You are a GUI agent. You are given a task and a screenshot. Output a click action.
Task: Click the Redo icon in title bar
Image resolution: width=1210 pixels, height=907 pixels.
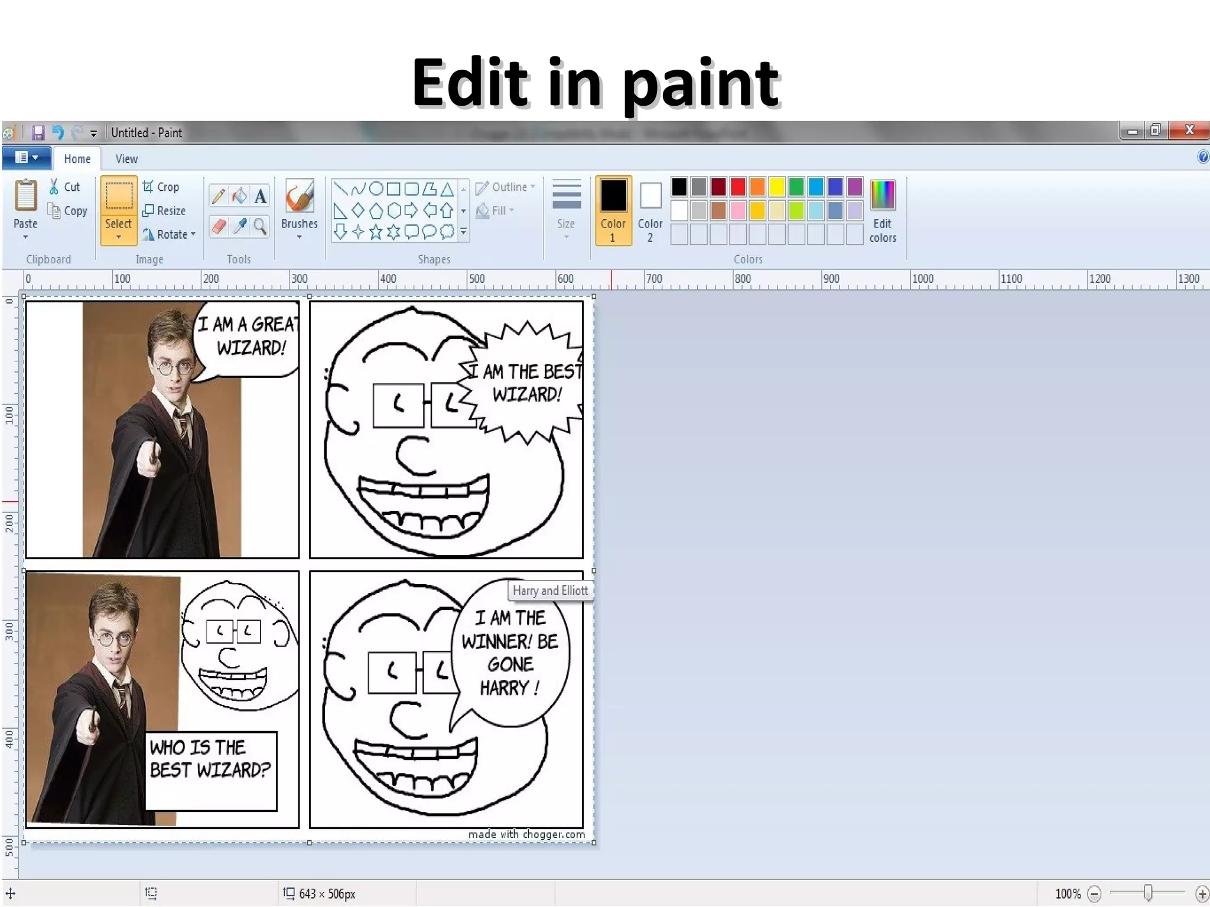[77, 132]
